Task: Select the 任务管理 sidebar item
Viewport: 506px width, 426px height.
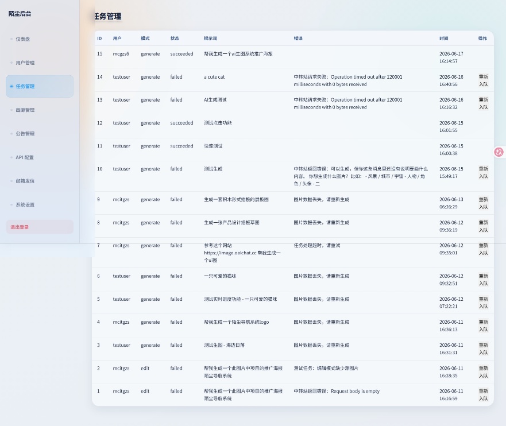Action: coord(40,86)
